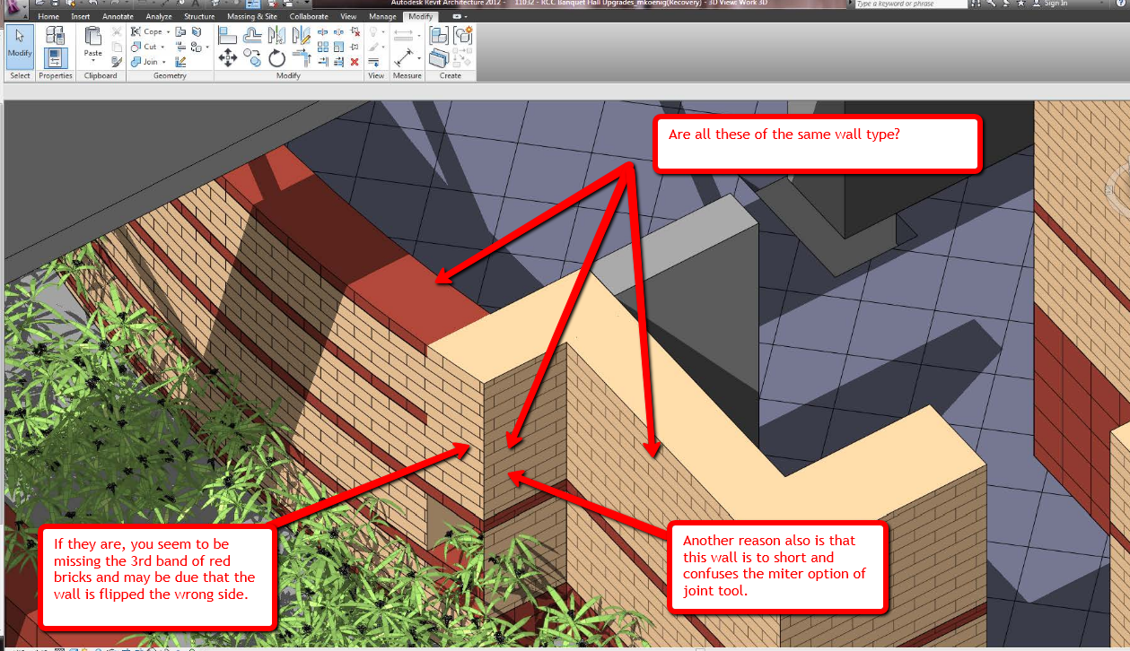Click the Create Group icon
Image resolution: width=1130 pixels, height=651 pixels.
pyautogui.click(x=462, y=35)
